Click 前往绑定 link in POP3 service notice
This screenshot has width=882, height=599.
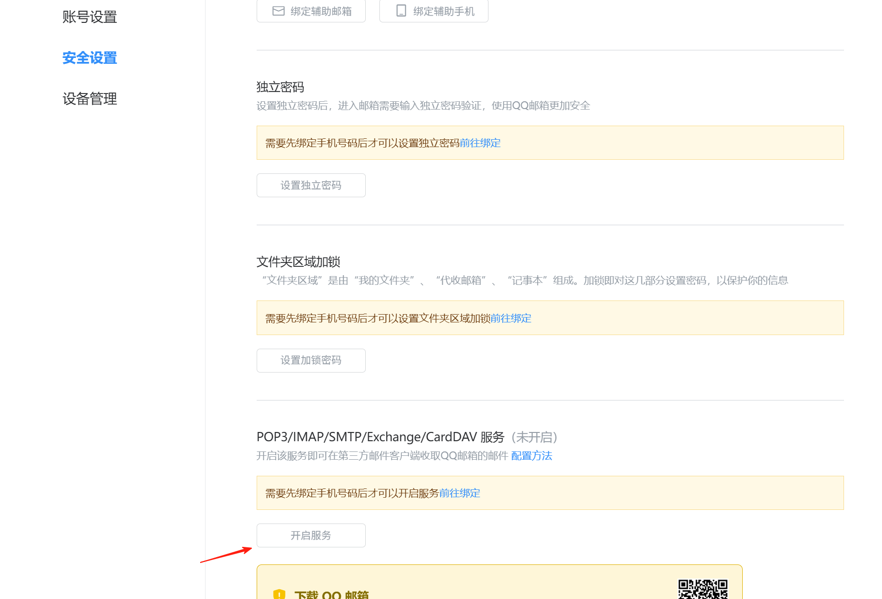tap(460, 493)
